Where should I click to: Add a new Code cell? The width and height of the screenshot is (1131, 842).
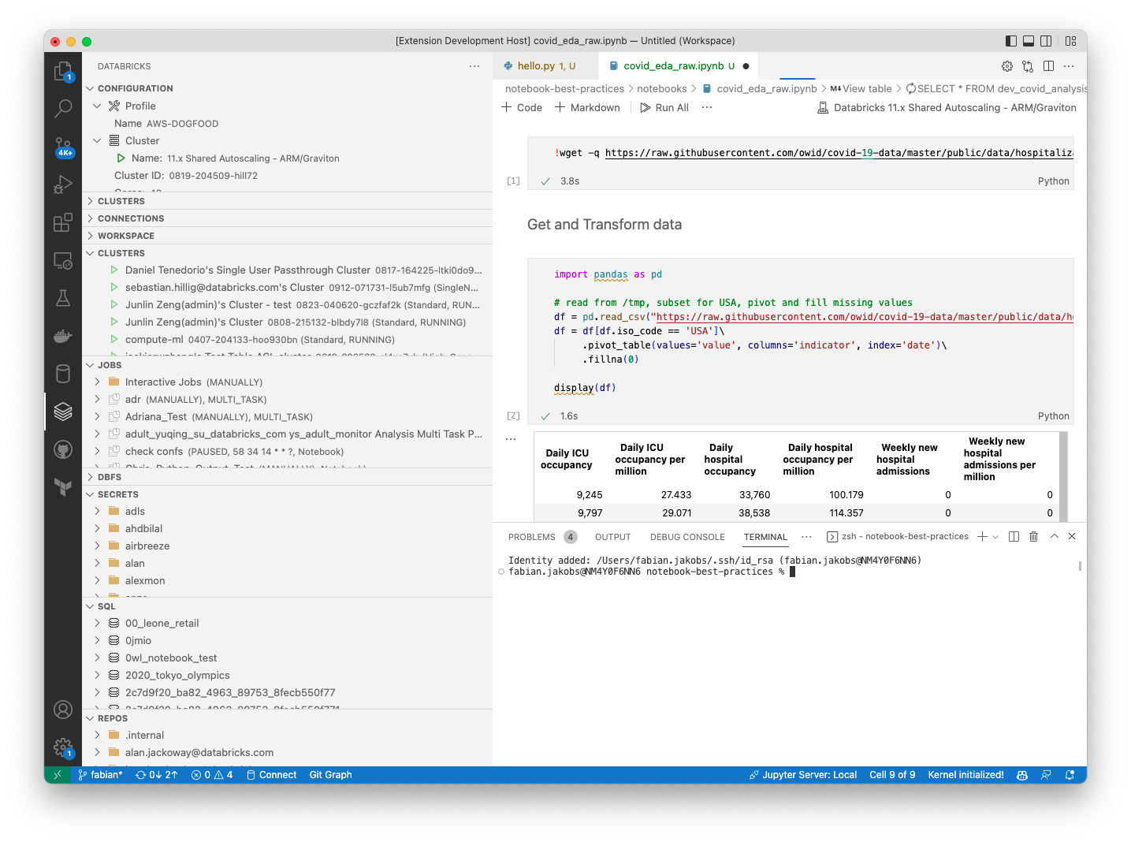(522, 107)
